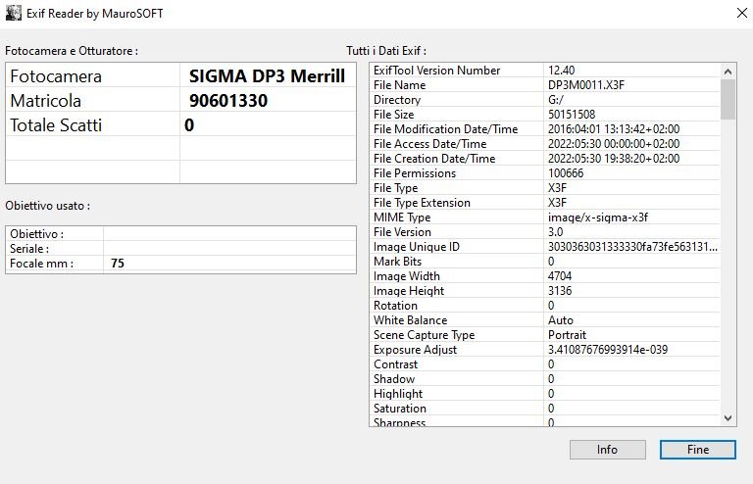Click the vertical scrollbar thumb in Exif data

728,99
